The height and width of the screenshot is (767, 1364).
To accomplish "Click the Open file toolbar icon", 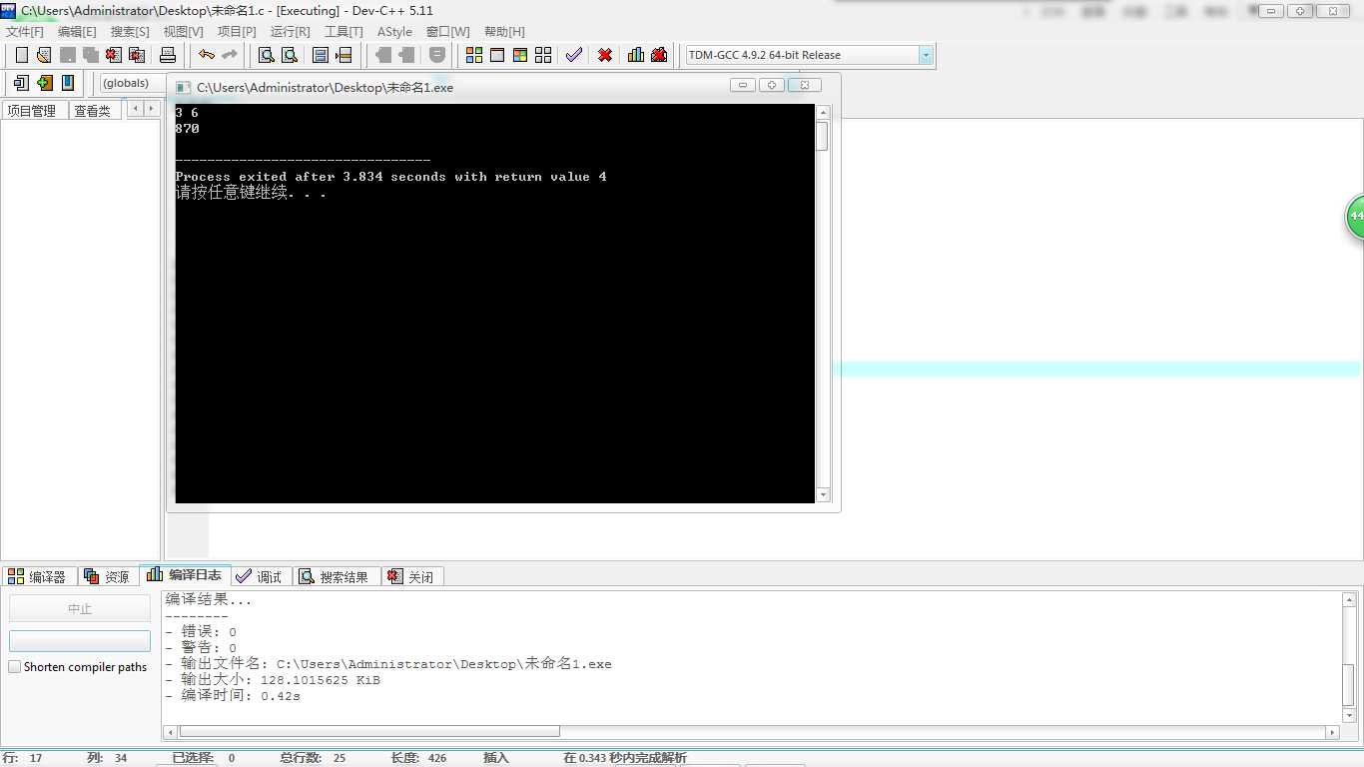I will pos(44,55).
